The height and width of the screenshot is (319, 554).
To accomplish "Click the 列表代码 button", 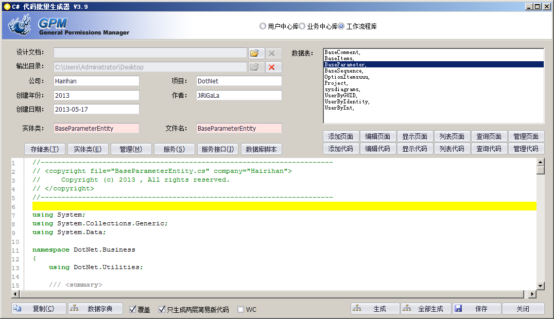I will 452,149.
